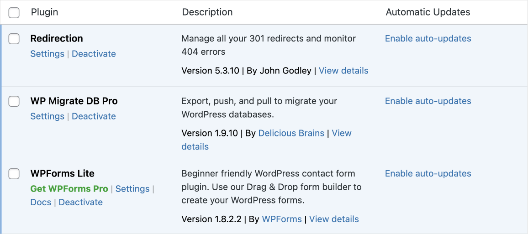
Task: Select the WP Migrate DB Pro checkbox
Action: [14, 101]
